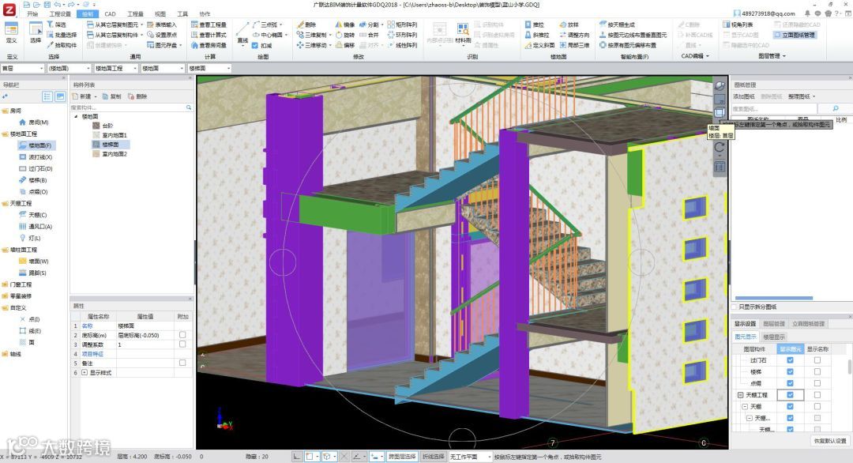The height and width of the screenshot is (463, 853).
Task: Open 查看计算式 view formula
Action: [x=209, y=35]
